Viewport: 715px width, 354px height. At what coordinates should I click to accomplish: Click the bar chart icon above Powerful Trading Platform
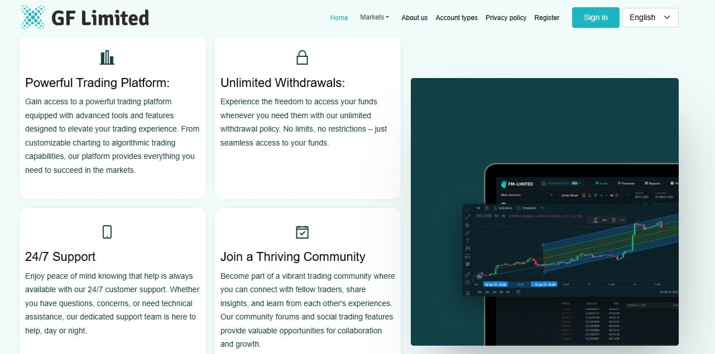tap(107, 57)
